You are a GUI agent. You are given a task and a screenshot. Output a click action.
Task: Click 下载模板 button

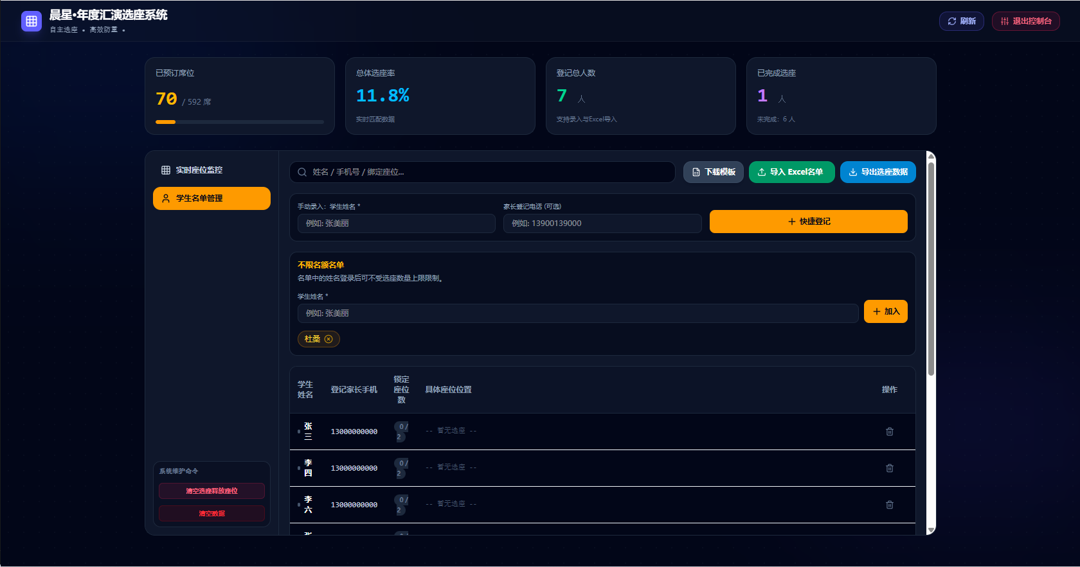[x=714, y=172]
